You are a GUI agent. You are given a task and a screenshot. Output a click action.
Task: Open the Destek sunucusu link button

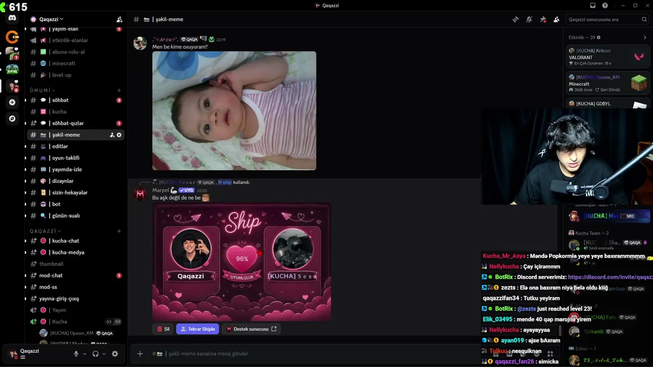251,329
